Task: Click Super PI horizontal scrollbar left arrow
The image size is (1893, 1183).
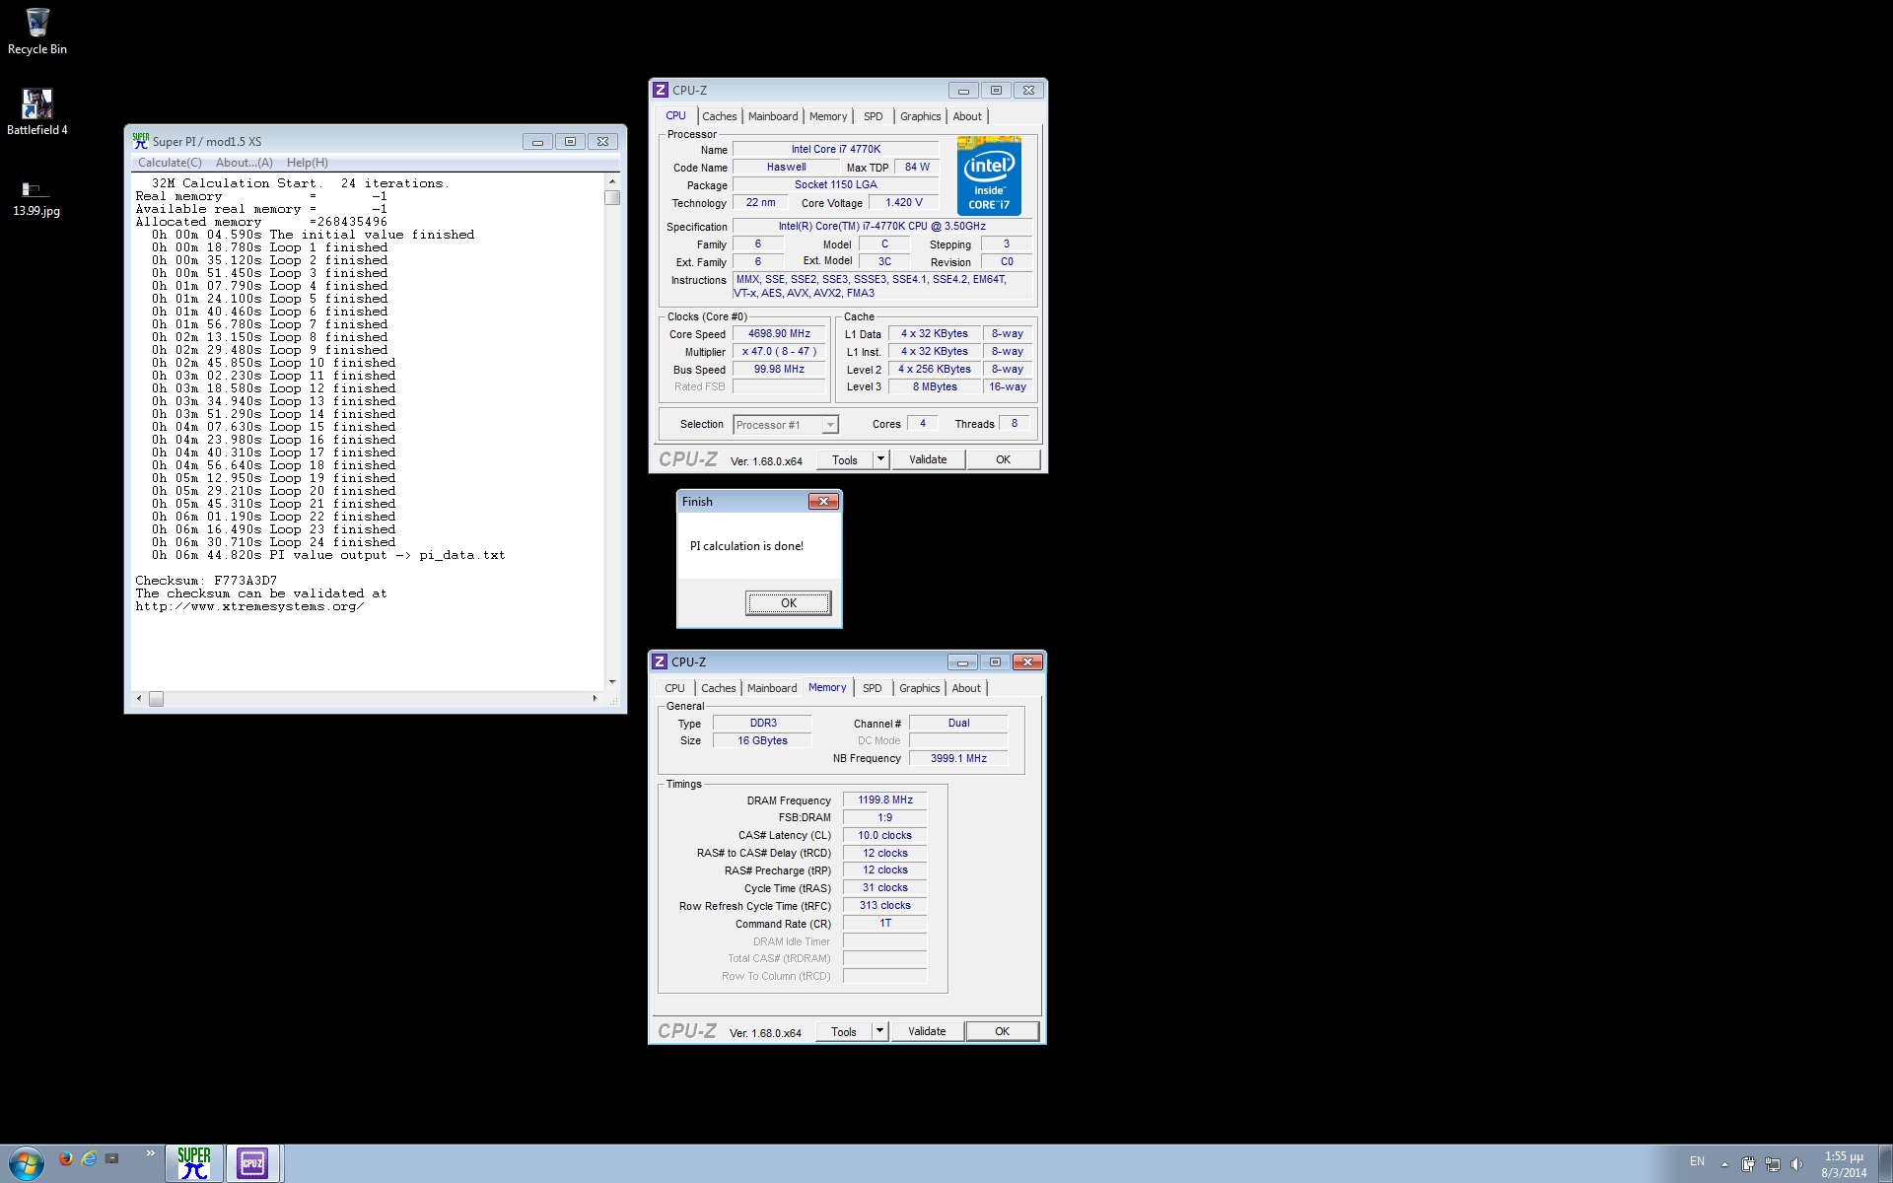Action: point(139,699)
